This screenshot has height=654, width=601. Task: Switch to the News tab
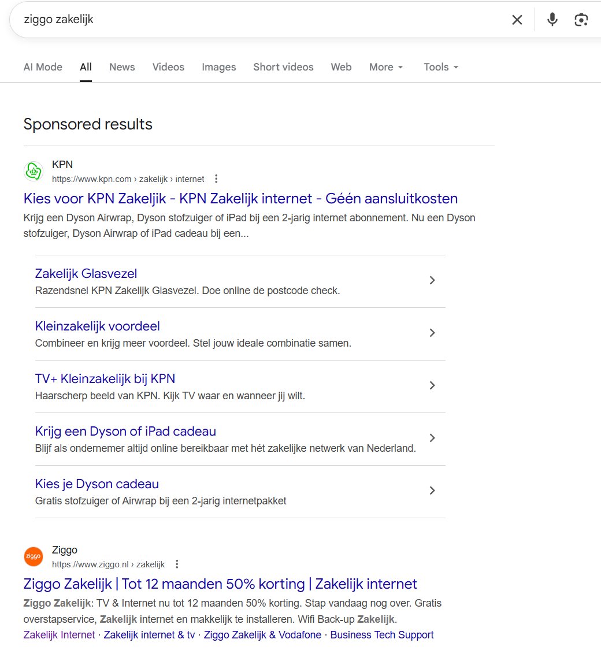click(x=122, y=67)
